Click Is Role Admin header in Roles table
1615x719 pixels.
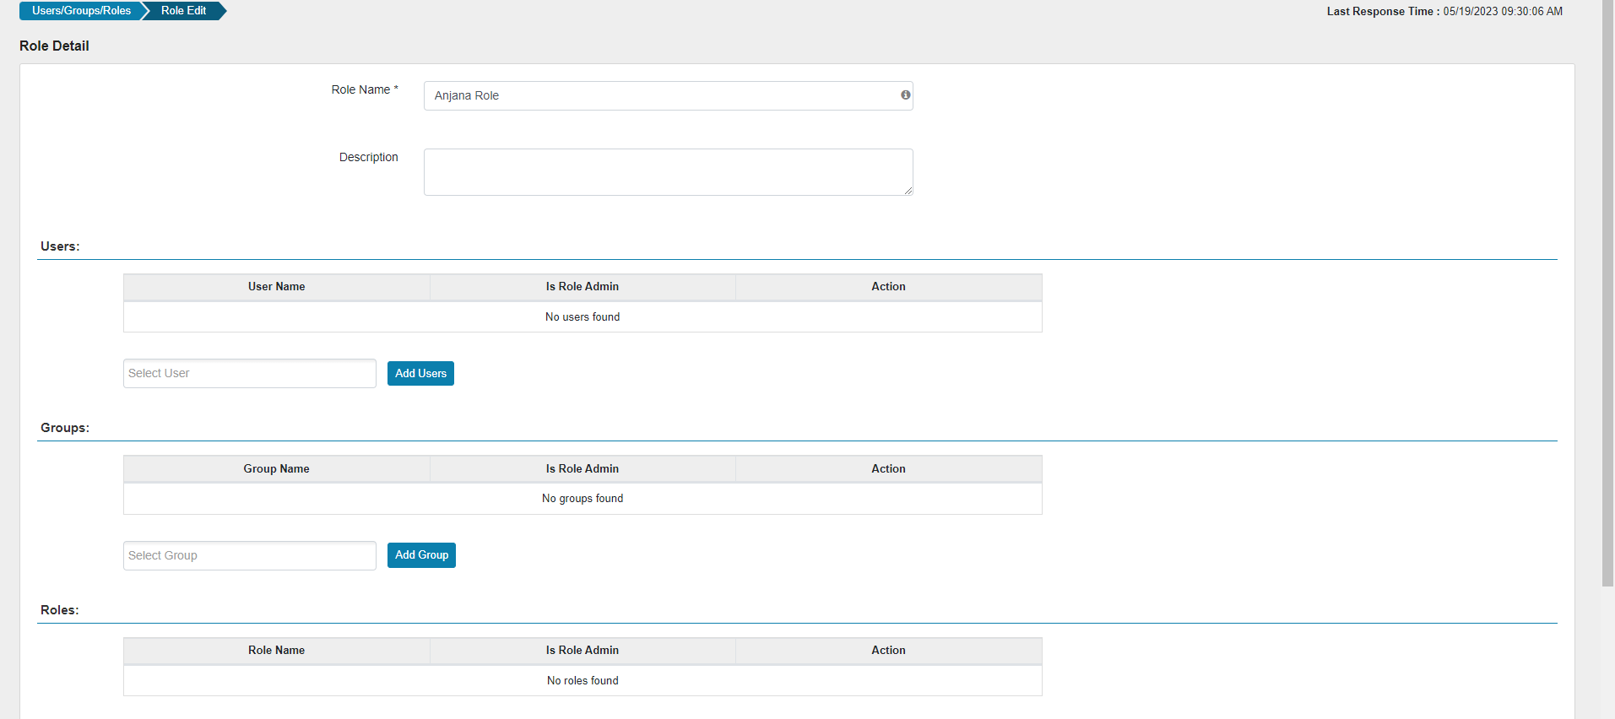pos(582,651)
